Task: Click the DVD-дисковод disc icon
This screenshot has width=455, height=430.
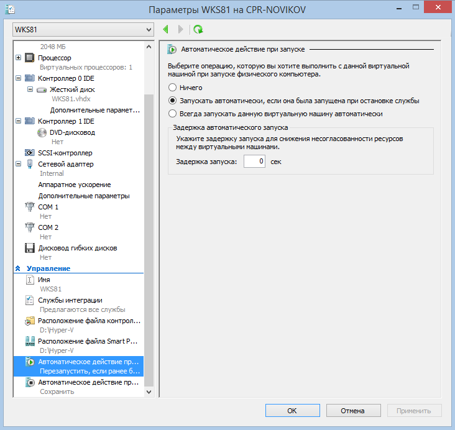Action: pyautogui.click(x=42, y=132)
